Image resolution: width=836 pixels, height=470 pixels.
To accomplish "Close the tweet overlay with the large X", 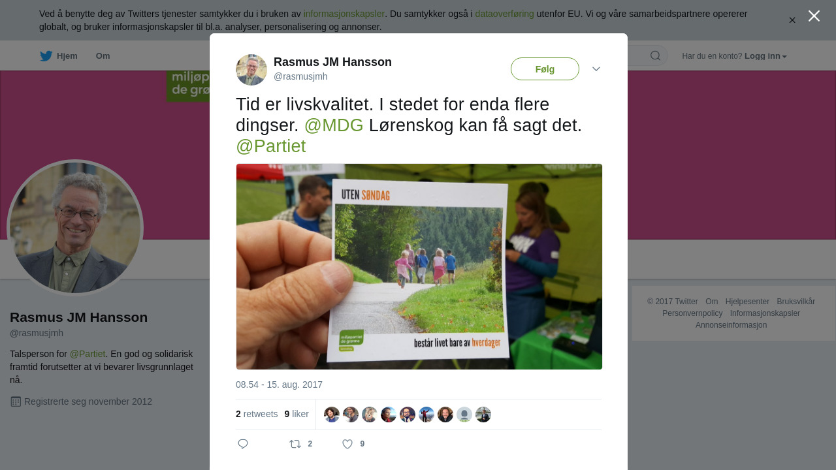I will [814, 16].
